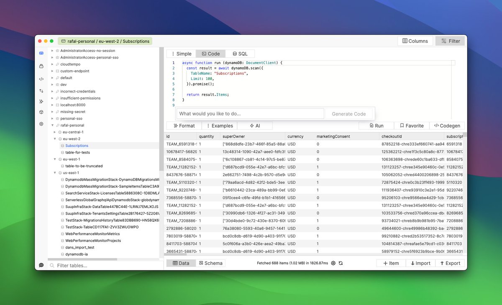Open the cube icon in left rail
This screenshot has height=305, width=502.
41,112
